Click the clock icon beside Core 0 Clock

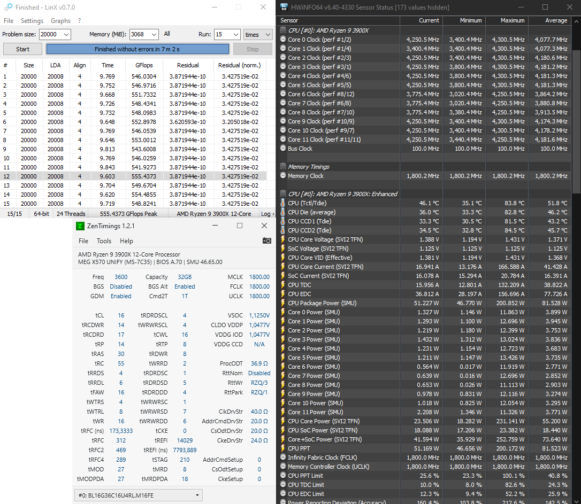coord(283,39)
